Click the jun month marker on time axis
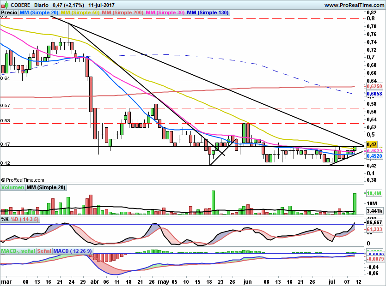Image resolution: width=386 pixels, height=286 pixels. (247, 282)
